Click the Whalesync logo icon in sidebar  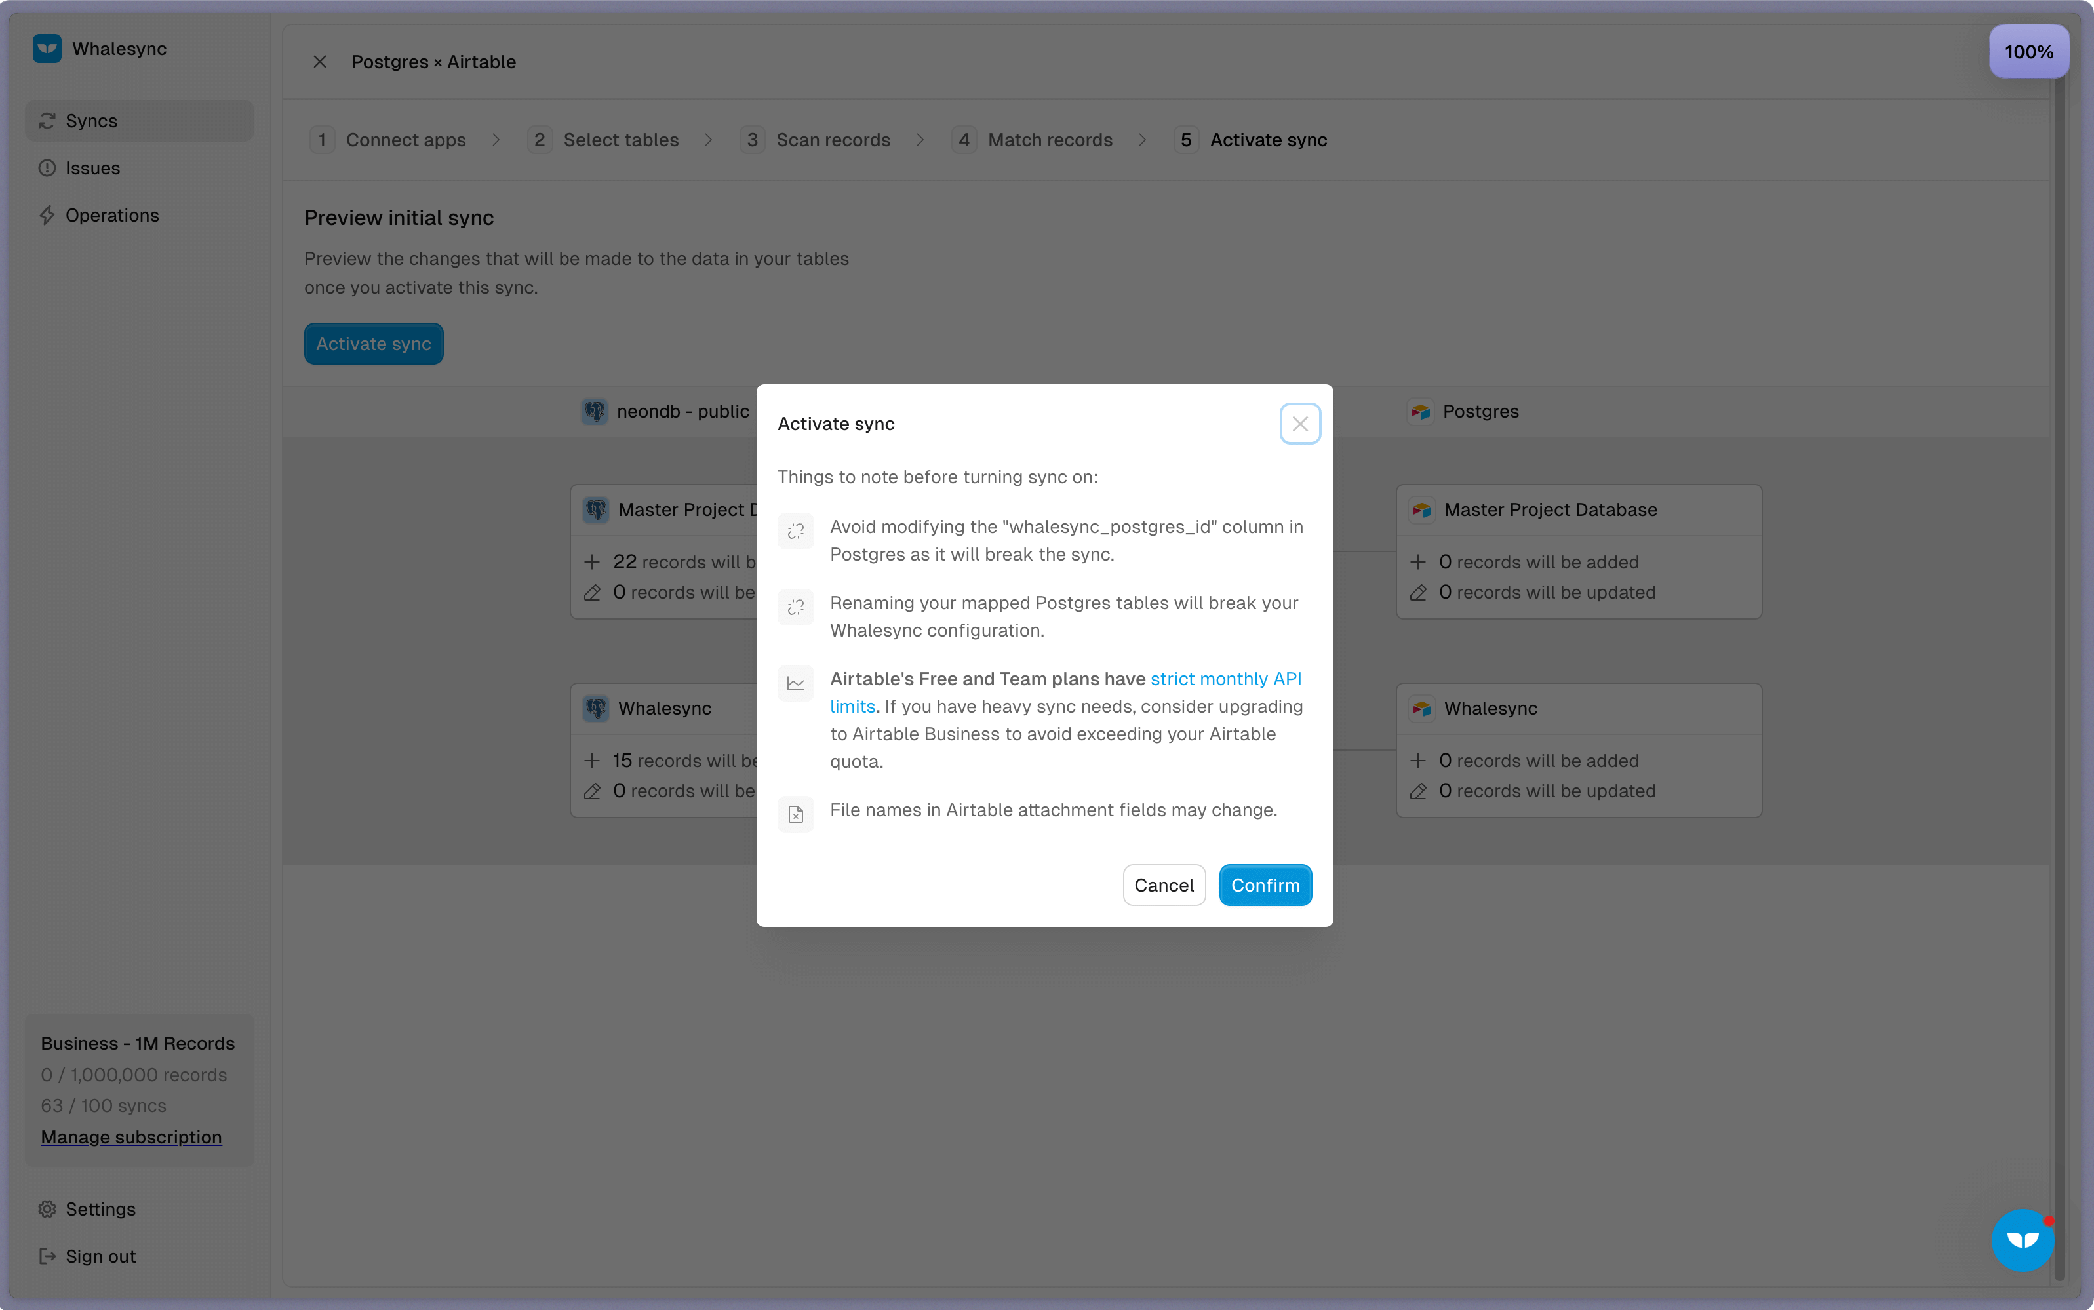(x=47, y=49)
